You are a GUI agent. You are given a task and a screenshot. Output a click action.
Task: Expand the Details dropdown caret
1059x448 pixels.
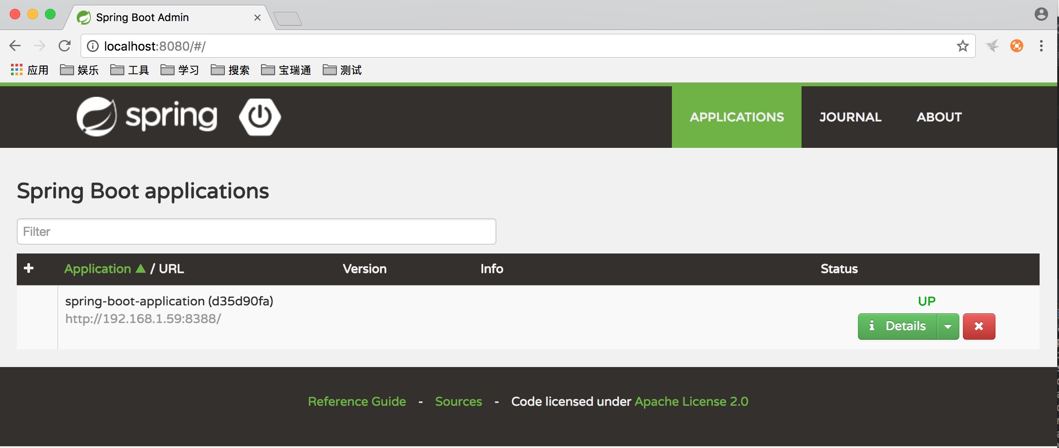point(948,326)
